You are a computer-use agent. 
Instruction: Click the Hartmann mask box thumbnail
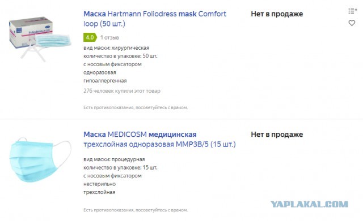tap(40, 38)
